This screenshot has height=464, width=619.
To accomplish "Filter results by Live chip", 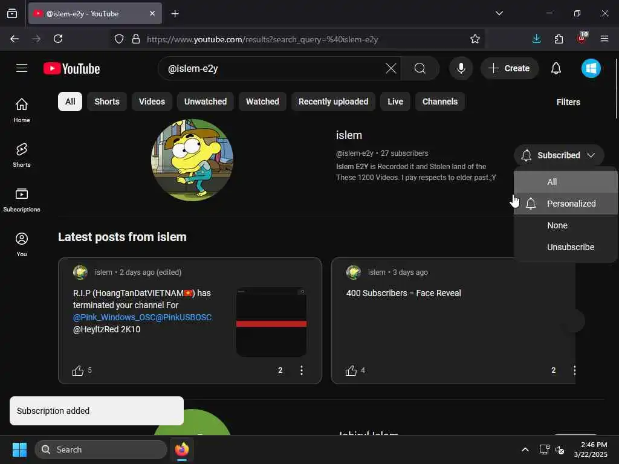I will pos(395,101).
